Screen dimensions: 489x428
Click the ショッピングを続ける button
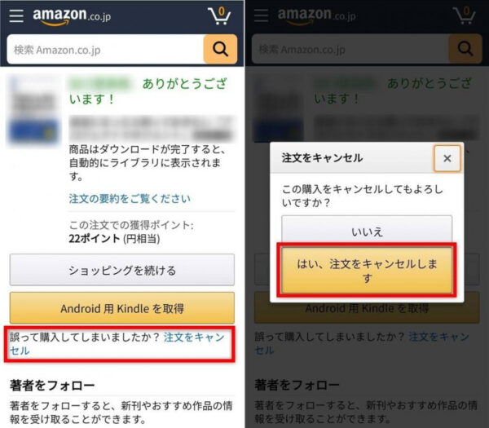click(122, 270)
